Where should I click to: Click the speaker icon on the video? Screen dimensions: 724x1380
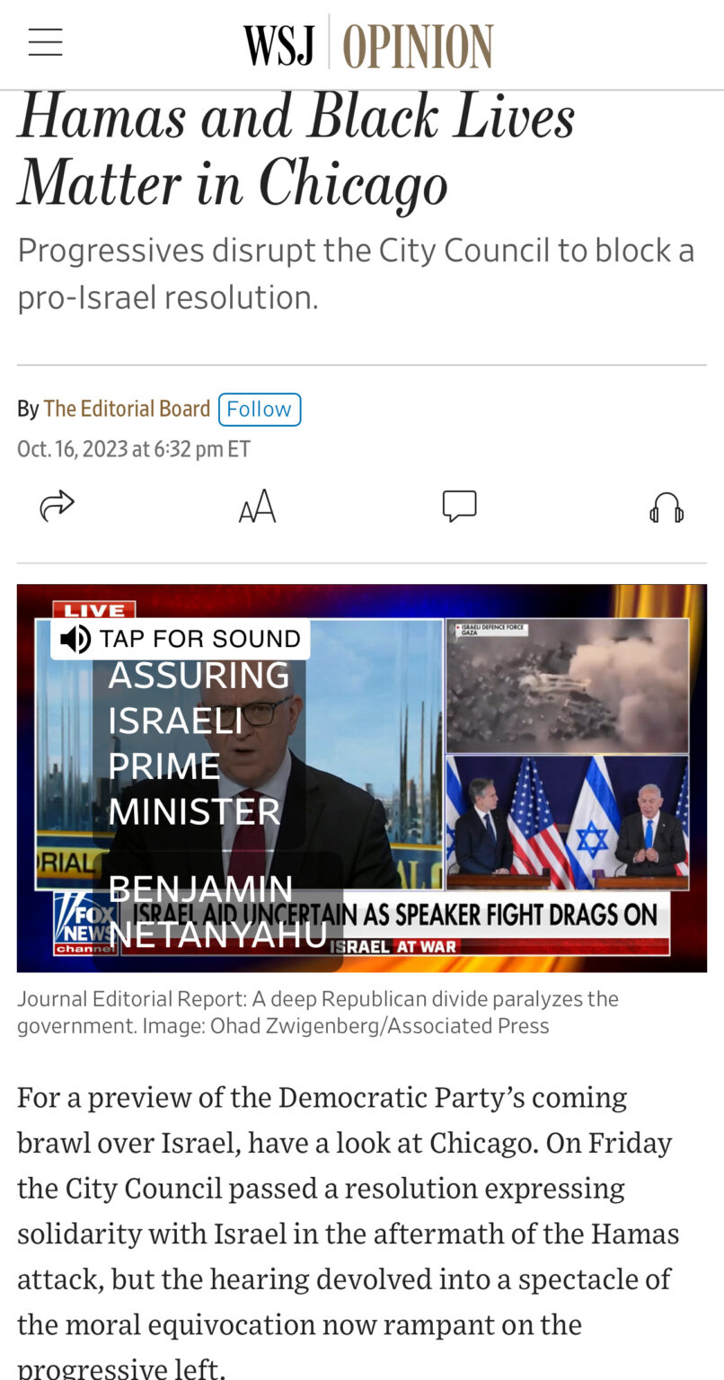(x=75, y=639)
